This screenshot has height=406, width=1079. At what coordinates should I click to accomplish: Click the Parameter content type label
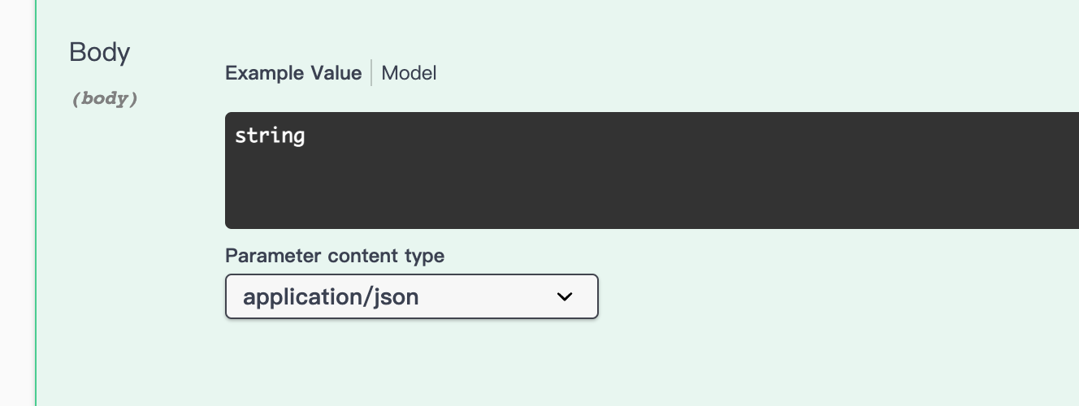click(x=335, y=256)
